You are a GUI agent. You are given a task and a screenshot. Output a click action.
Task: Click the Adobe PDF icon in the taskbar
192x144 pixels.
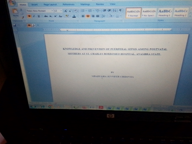pos(101,108)
